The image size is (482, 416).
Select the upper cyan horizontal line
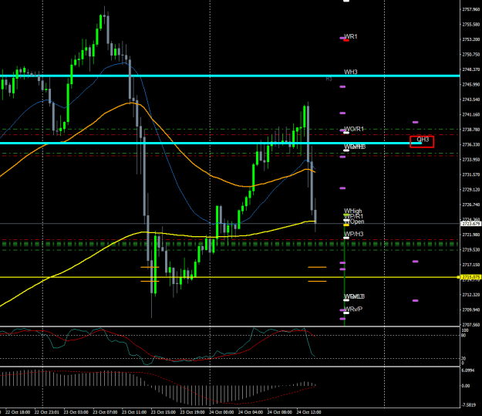pyautogui.click(x=230, y=76)
